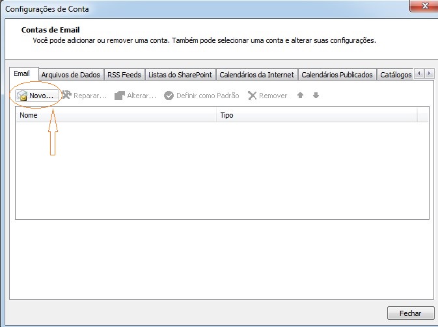
Task: Open the Listas do SharePoint tab
Action: tap(180, 75)
